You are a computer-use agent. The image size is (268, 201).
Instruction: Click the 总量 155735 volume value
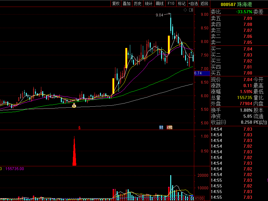(x=245, y=98)
